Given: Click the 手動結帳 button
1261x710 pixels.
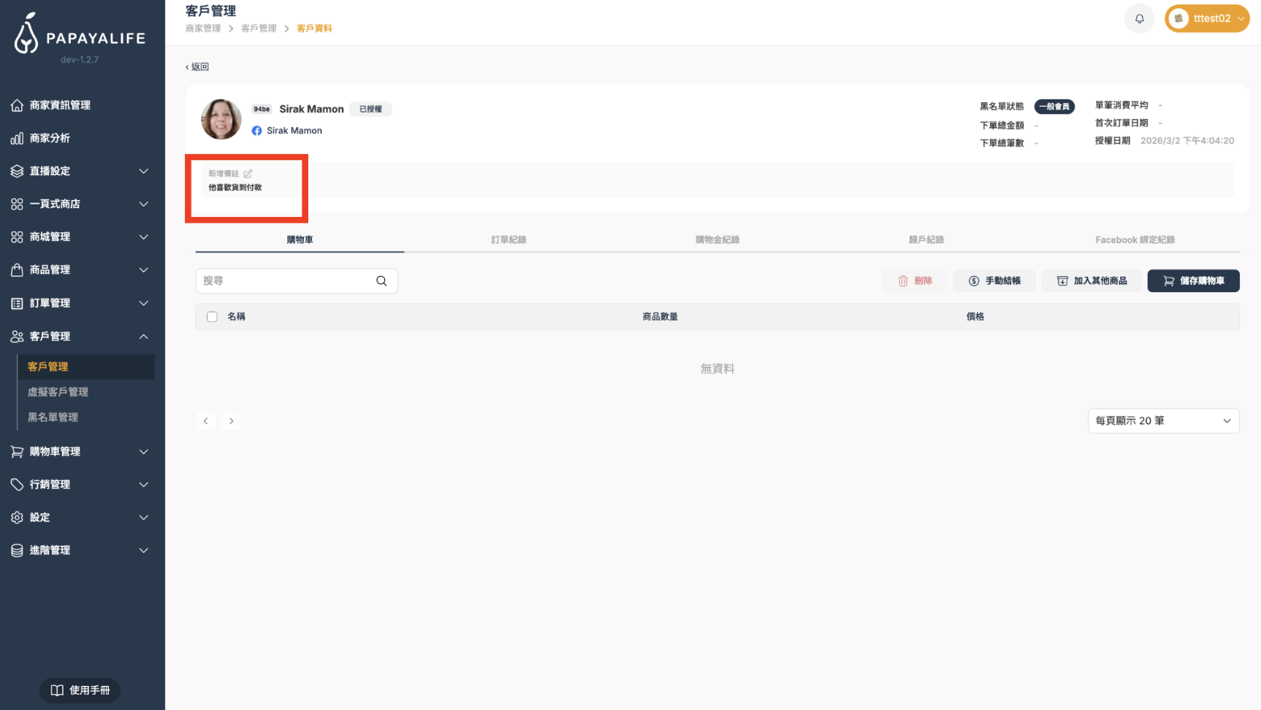Looking at the screenshot, I should click(994, 281).
